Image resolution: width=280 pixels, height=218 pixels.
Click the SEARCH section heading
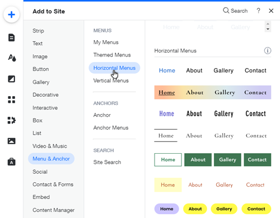click(x=104, y=150)
